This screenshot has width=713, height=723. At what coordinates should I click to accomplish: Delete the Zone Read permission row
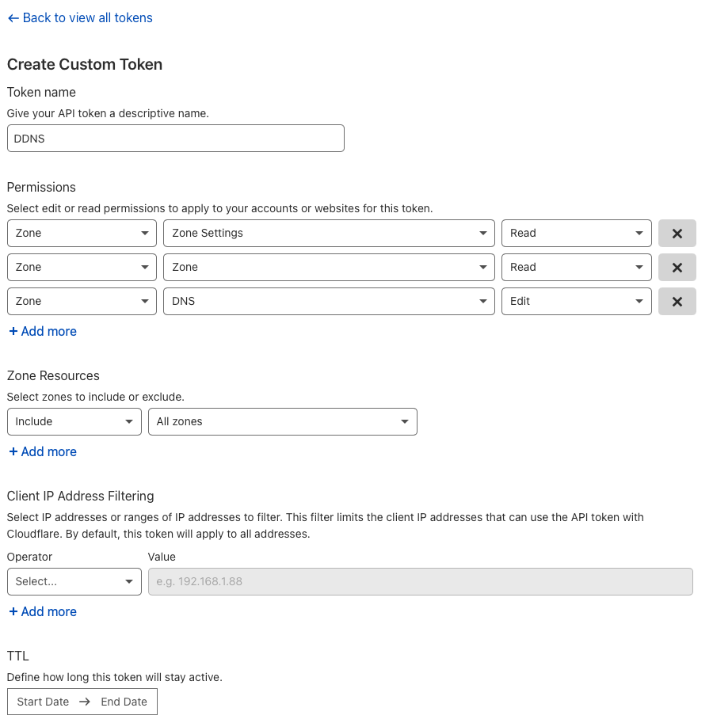click(x=677, y=268)
